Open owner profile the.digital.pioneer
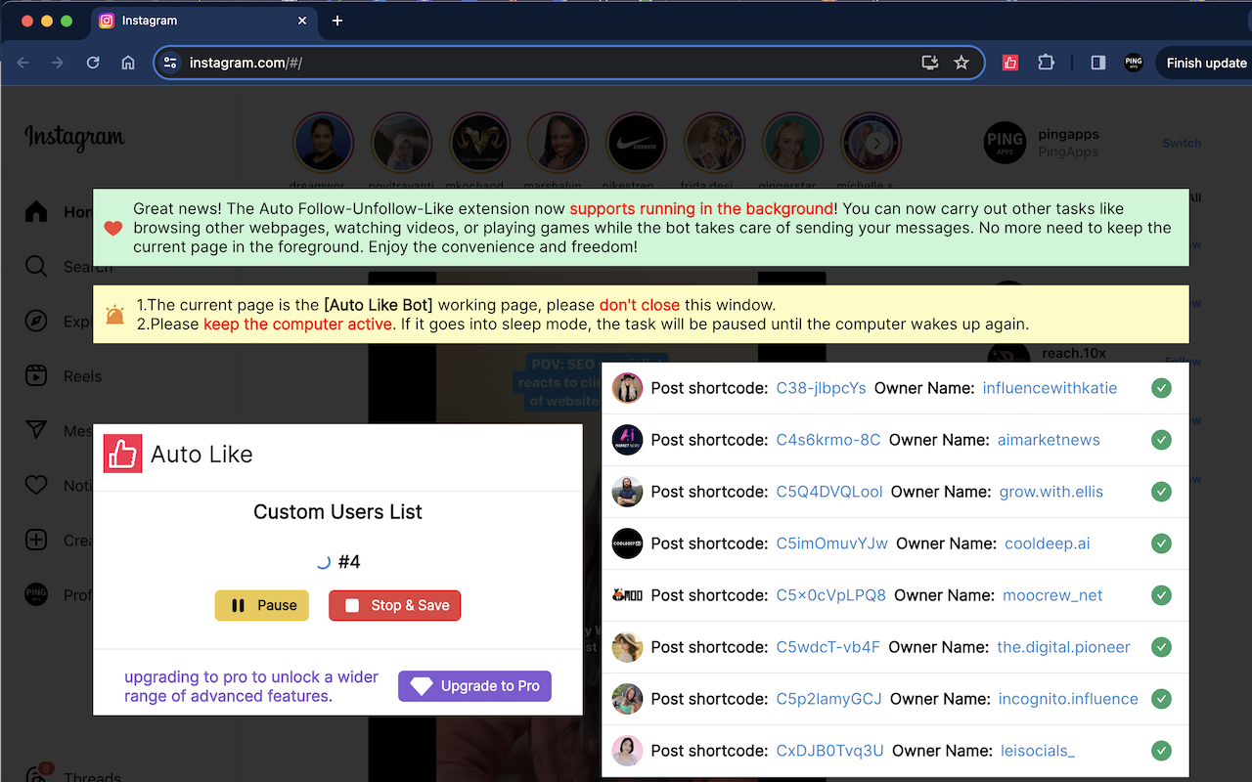This screenshot has height=782, width=1252. (x=1063, y=647)
